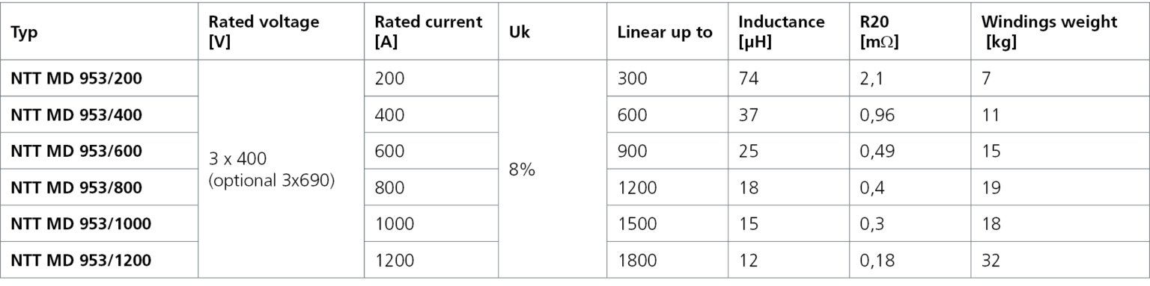Click the Rated current [A] header

tap(428, 33)
